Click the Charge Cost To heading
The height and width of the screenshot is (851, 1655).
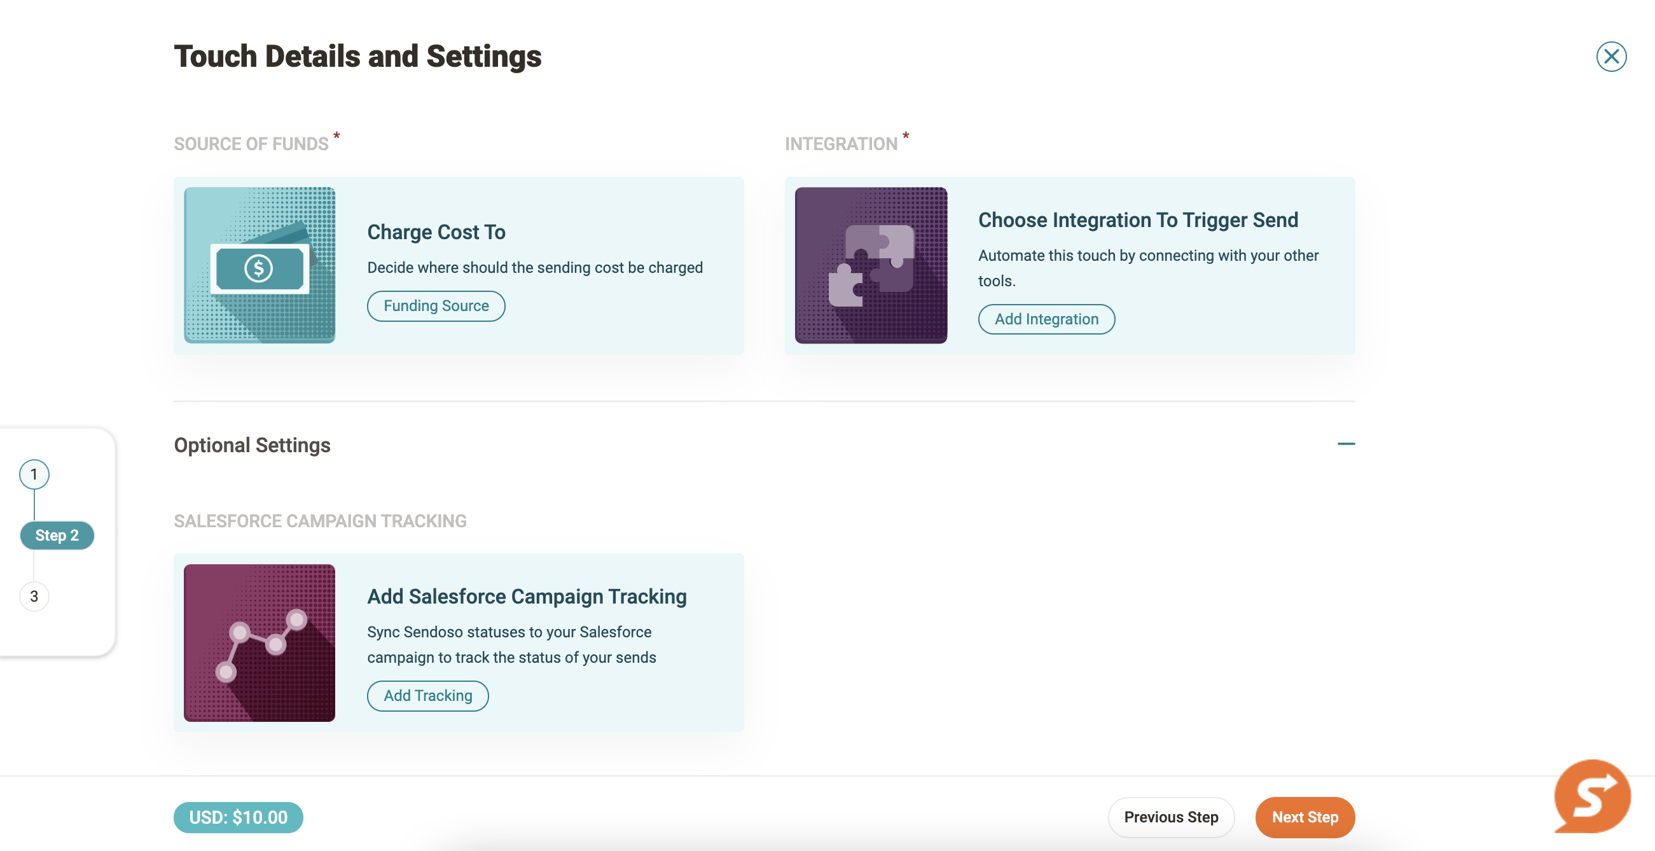coord(436,232)
